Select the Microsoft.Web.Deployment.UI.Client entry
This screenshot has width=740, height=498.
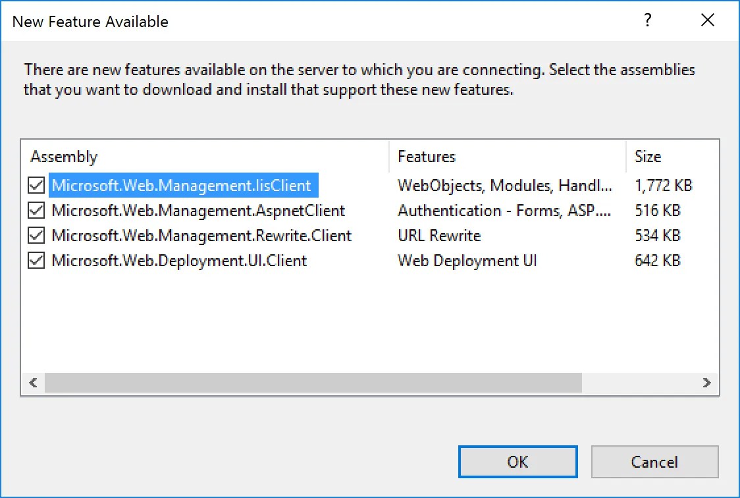179,260
